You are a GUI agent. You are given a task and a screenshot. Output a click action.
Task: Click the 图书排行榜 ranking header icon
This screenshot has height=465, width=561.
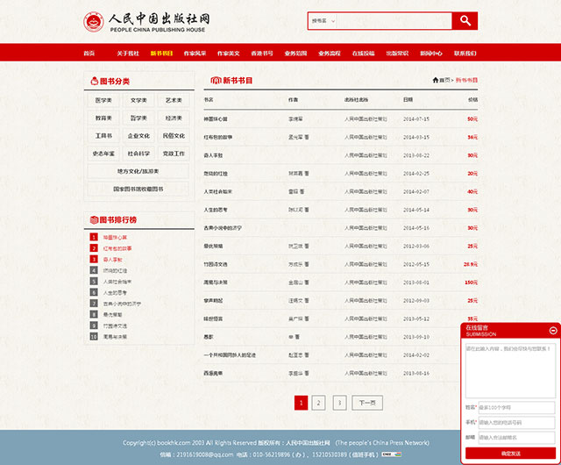pos(93,219)
